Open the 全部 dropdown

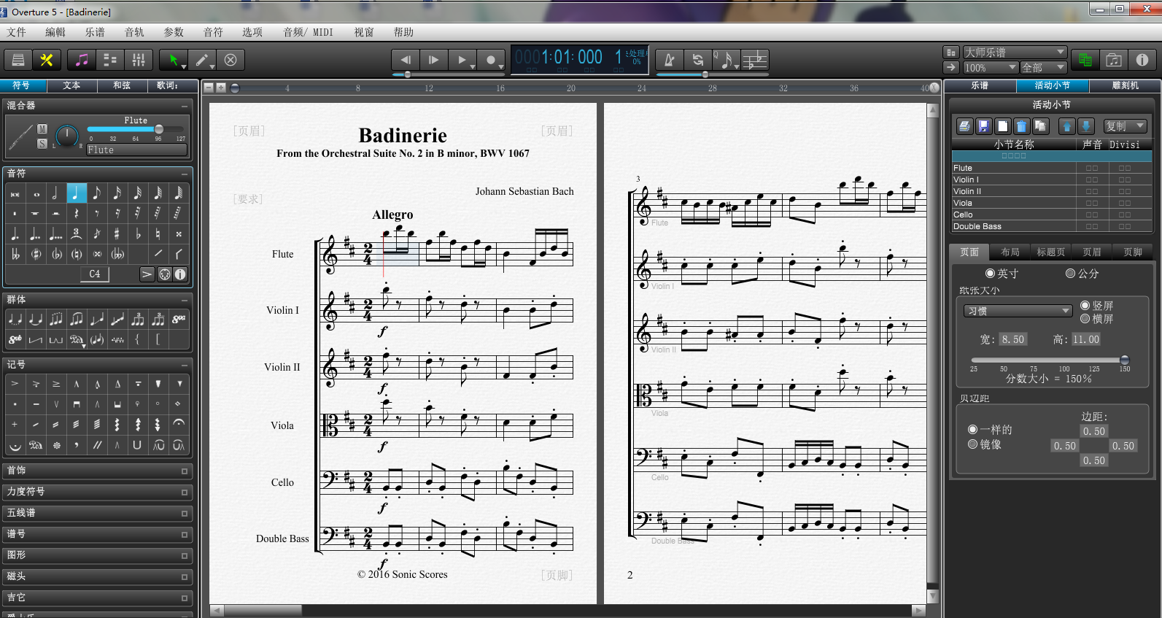(x=1043, y=68)
